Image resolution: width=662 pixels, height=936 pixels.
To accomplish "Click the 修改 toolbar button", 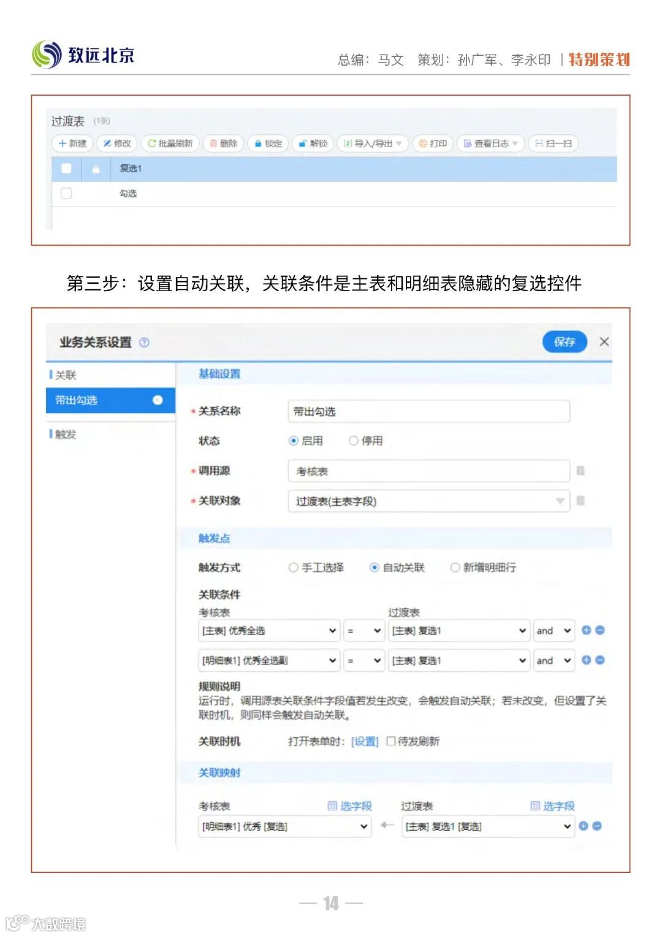I will click(x=117, y=143).
